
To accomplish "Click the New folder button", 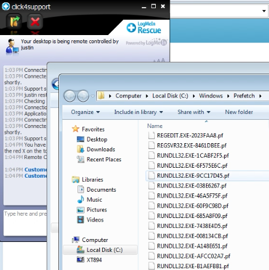I will pos(239,112).
